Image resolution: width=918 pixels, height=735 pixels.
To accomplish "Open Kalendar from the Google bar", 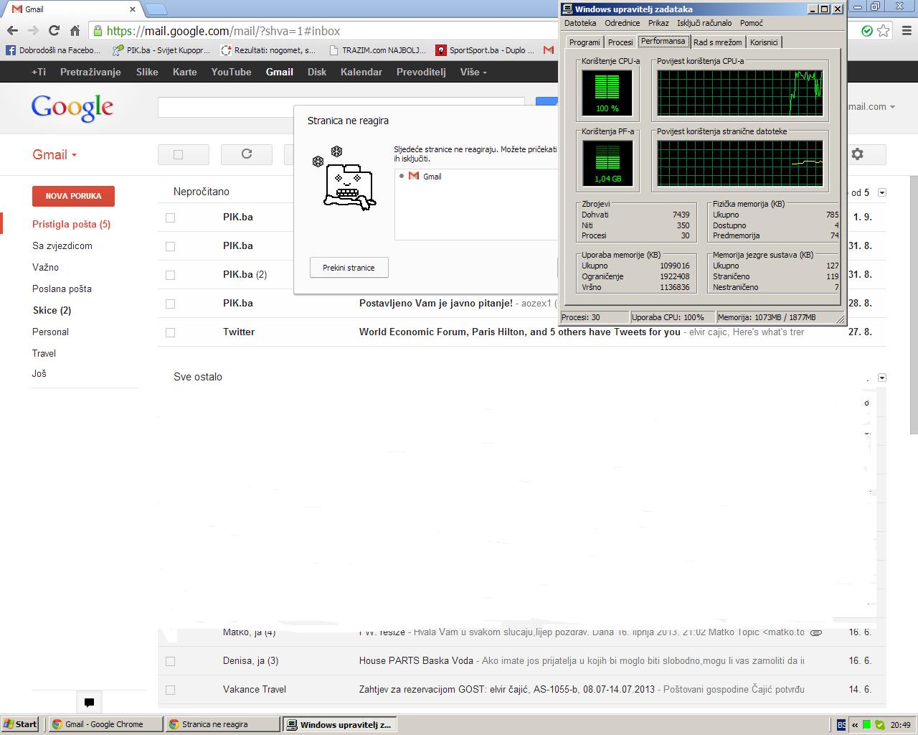I will click(x=361, y=72).
